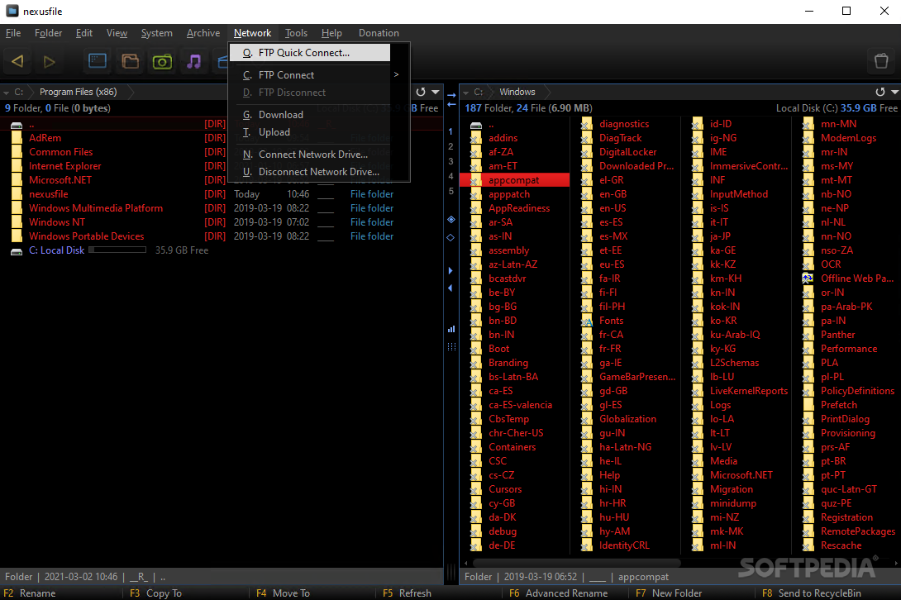
Task: Refresh the right Windows panel using circular arrow
Action: click(x=880, y=92)
